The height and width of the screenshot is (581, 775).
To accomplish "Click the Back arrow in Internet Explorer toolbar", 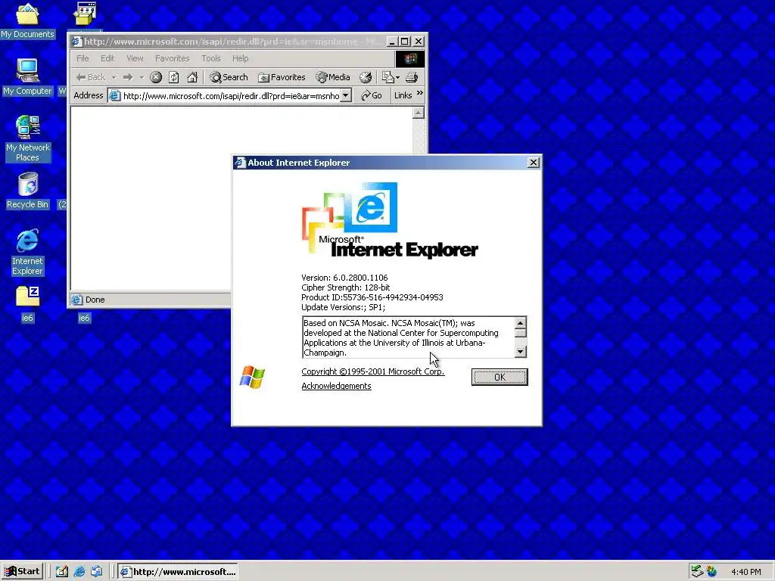I will [91, 77].
